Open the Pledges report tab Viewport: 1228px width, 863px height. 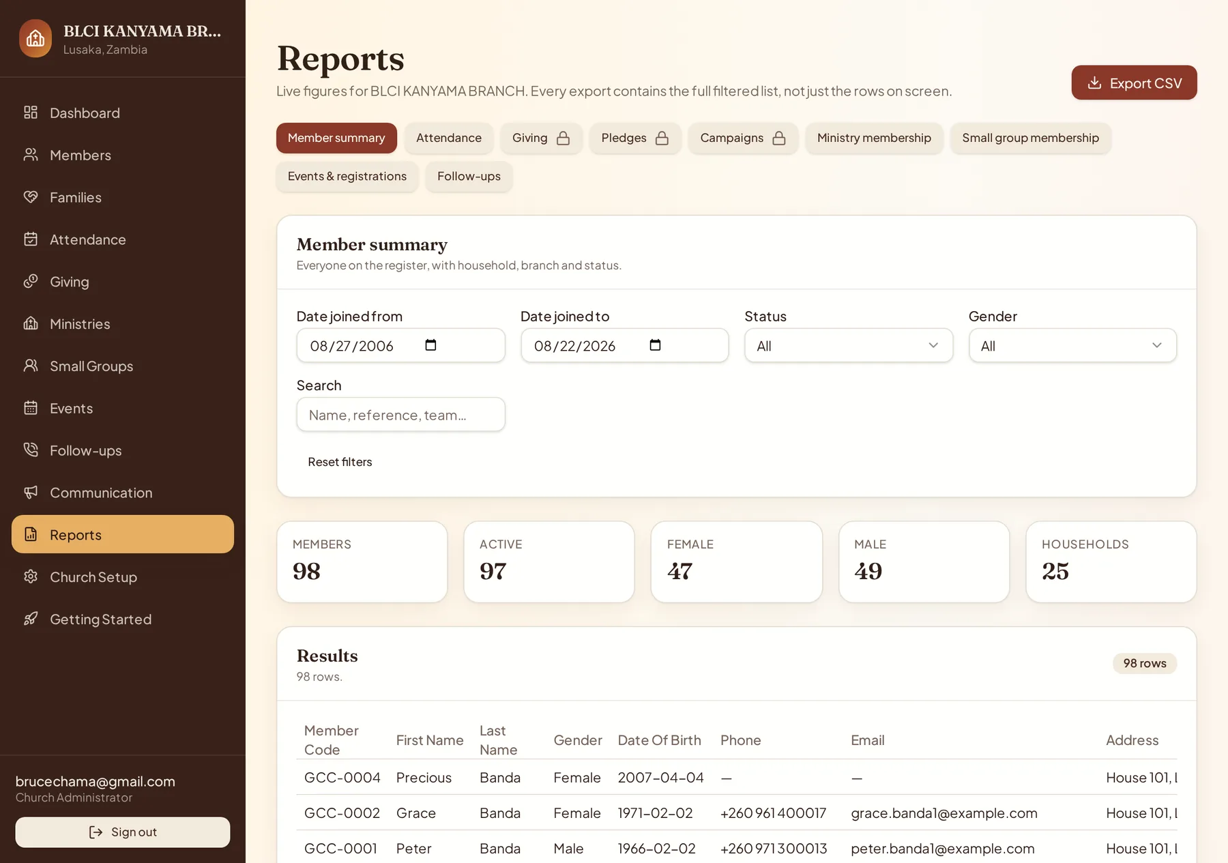coord(635,138)
